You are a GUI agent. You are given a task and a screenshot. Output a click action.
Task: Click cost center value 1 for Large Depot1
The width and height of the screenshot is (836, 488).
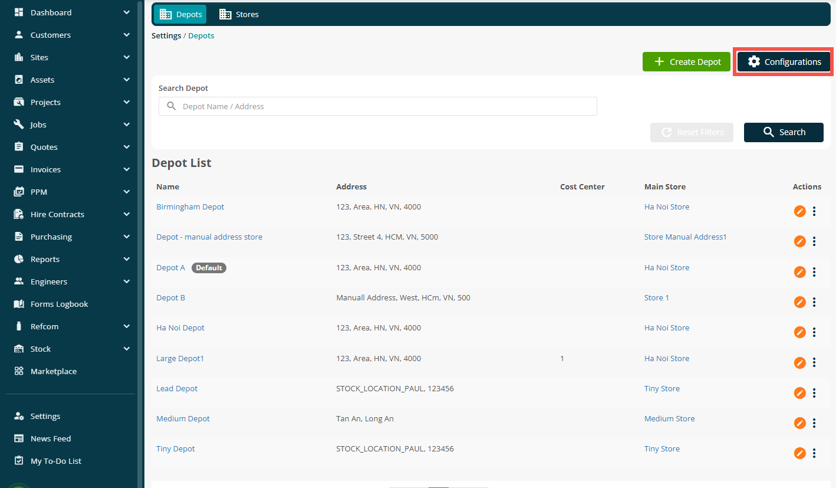pyautogui.click(x=562, y=359)
